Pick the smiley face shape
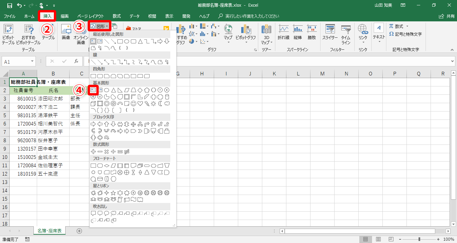This screenshot has height=243, width=457. (x=133, y=103)
